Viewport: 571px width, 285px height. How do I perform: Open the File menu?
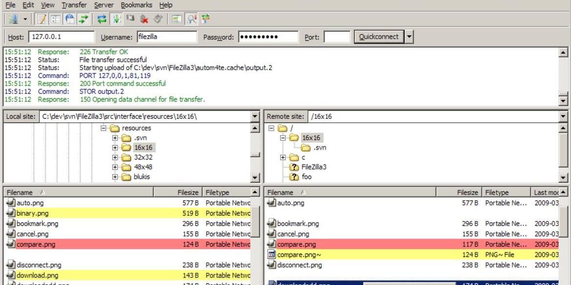[11, 5]
